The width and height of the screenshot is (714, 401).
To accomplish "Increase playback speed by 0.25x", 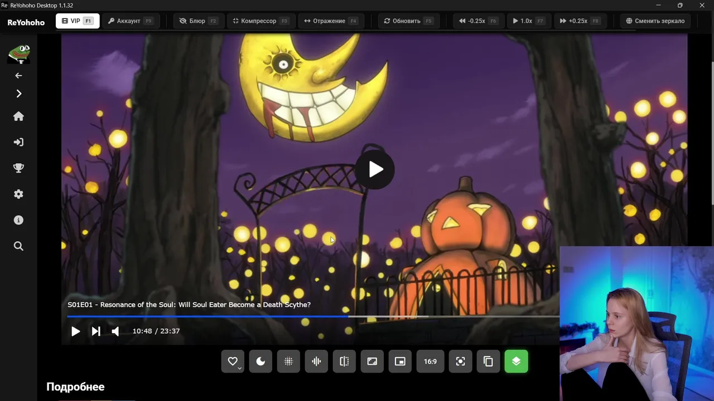I will (x=579, y=21).
